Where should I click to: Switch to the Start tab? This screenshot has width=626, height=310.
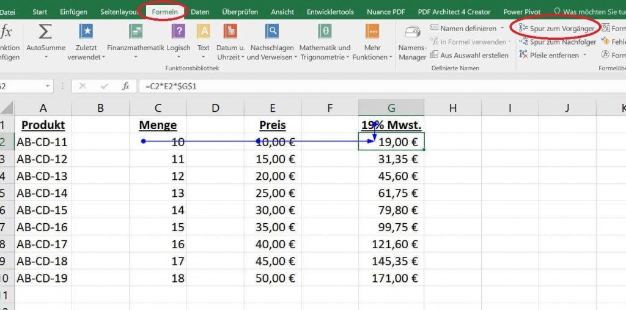click(x=40, y=12)
